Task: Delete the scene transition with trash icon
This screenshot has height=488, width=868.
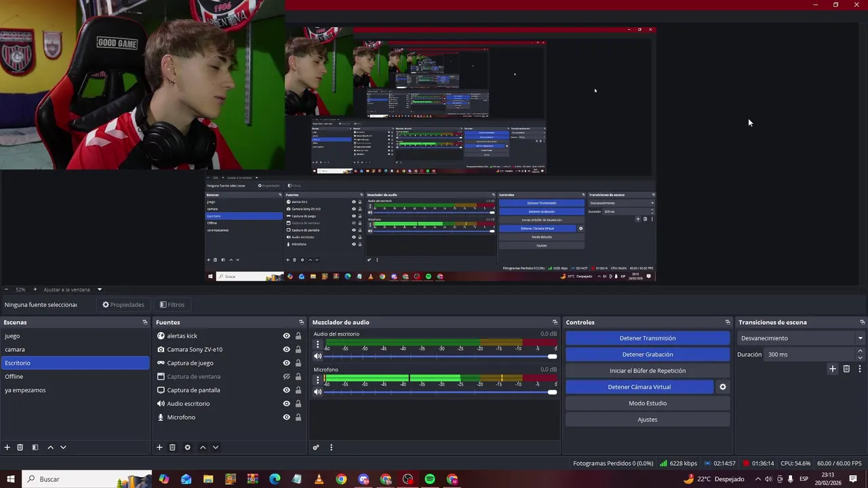Action: coord(846,369)
